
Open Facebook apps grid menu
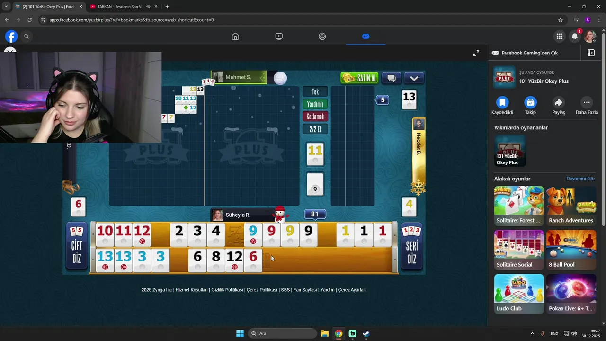click(x=560, y=36)
